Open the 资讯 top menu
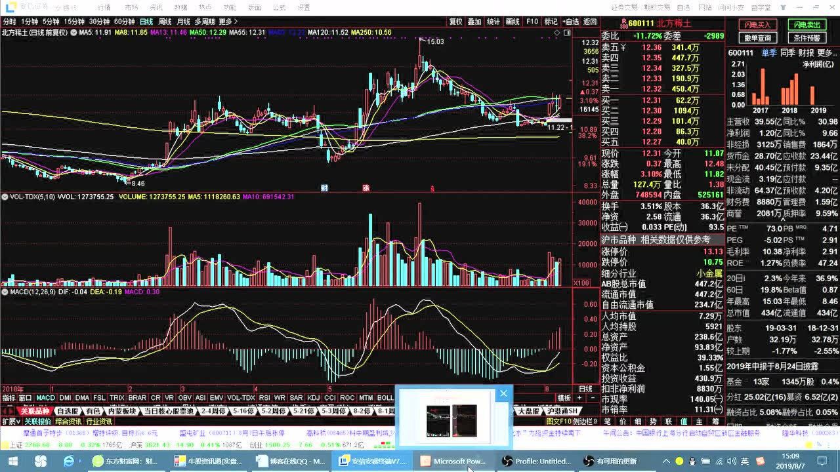This screenshot has width=840, height=472. 156,7
